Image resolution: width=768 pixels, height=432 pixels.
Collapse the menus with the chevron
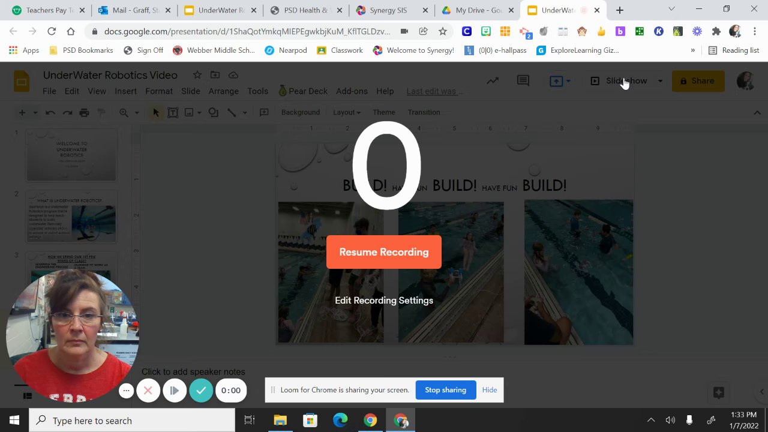point(757,112)
